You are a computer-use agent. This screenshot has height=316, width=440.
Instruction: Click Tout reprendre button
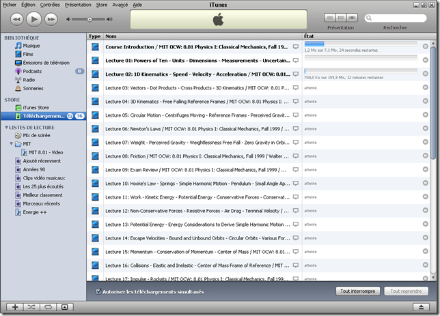pos(406,291)
